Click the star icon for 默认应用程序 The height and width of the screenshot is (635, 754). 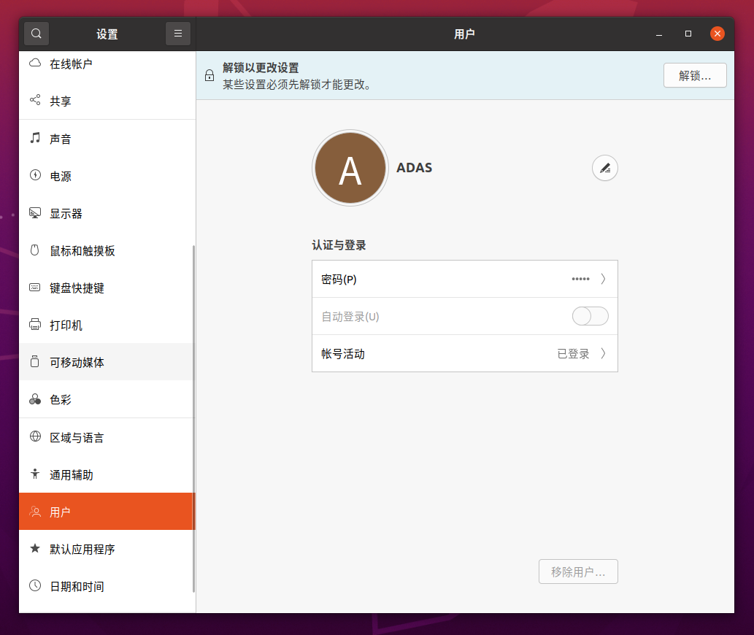coord(35,548)
